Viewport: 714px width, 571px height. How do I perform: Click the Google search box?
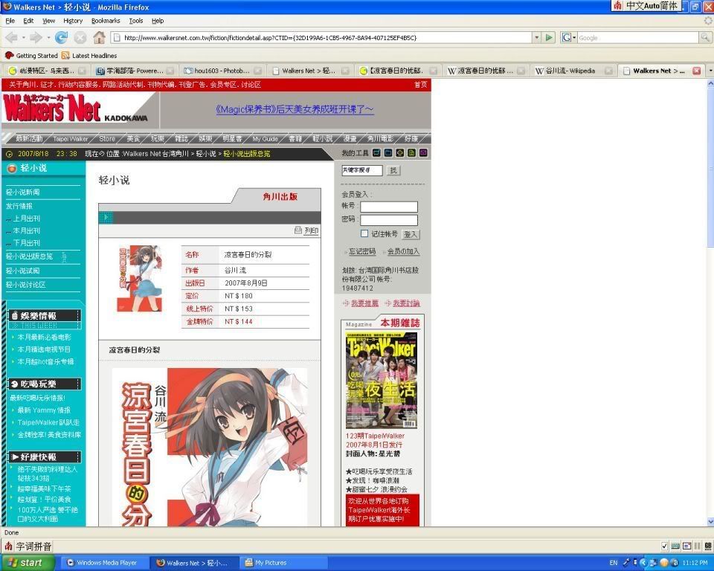click(x=638, y=38)
